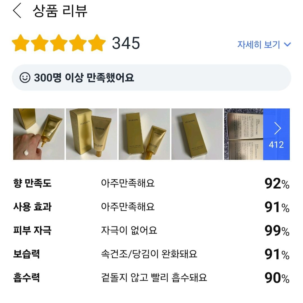This screenshot has width=303, height=303.
Task: Open third photo with box and tube
Action: (x=144, y=134)
